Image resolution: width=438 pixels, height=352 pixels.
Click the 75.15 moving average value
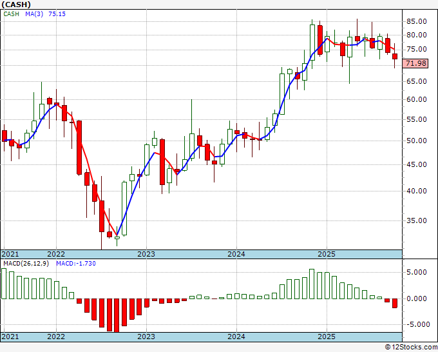pos(57,14)
